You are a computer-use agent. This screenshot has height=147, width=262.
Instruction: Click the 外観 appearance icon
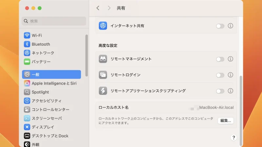pos(27,144)
